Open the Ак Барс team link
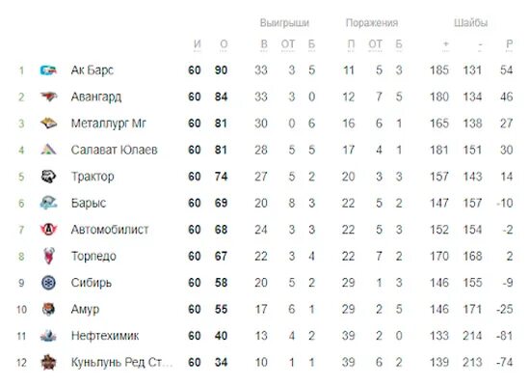 92,70
